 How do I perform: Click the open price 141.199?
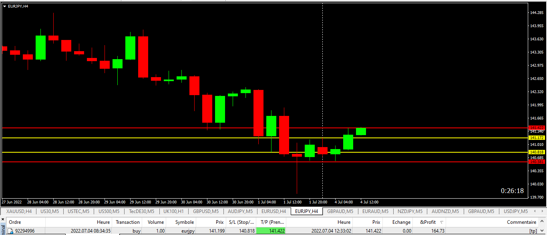[216, 231]
